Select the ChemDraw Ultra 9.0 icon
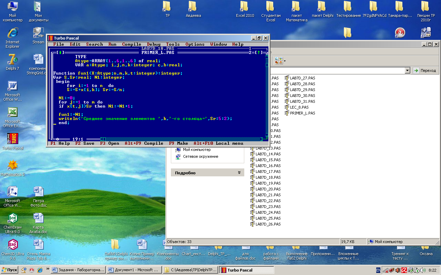This screenshot has width=441, height=275. coord(13,223)
